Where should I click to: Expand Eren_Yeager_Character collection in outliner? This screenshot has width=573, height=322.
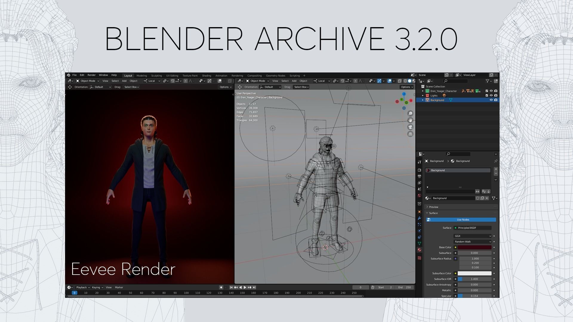pos(423,91)
